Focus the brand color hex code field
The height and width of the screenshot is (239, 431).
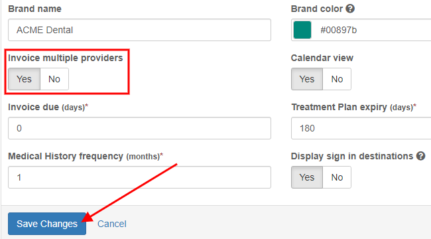coord(373,30)
